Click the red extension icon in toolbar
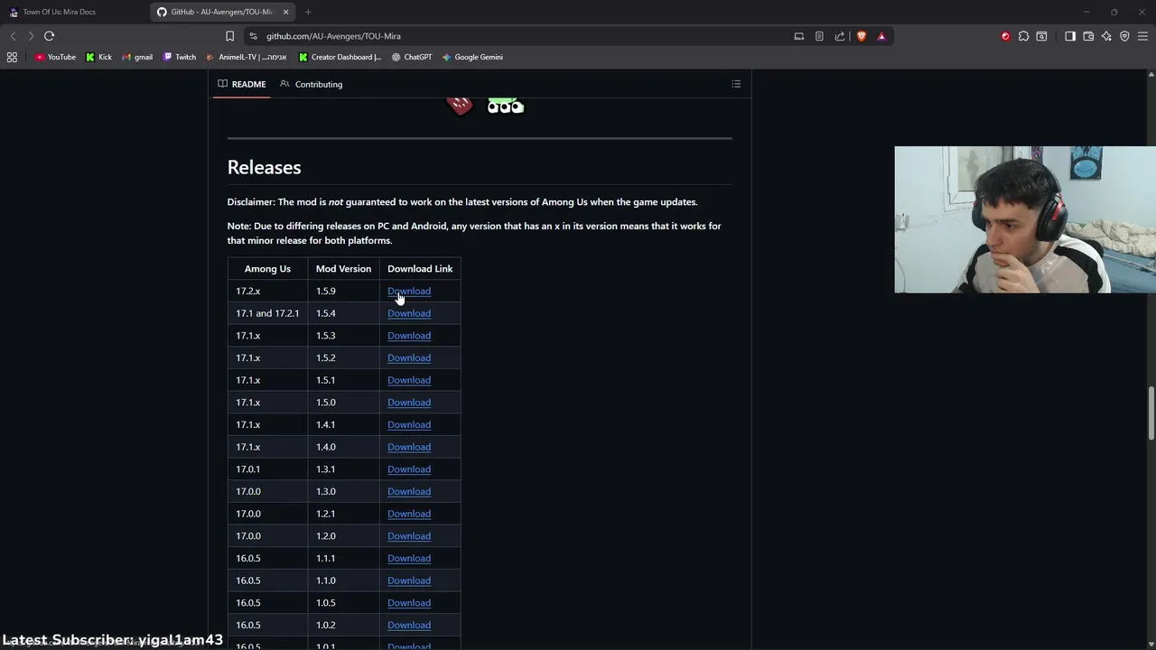Screen dimensions: 1156x650 1005,36
